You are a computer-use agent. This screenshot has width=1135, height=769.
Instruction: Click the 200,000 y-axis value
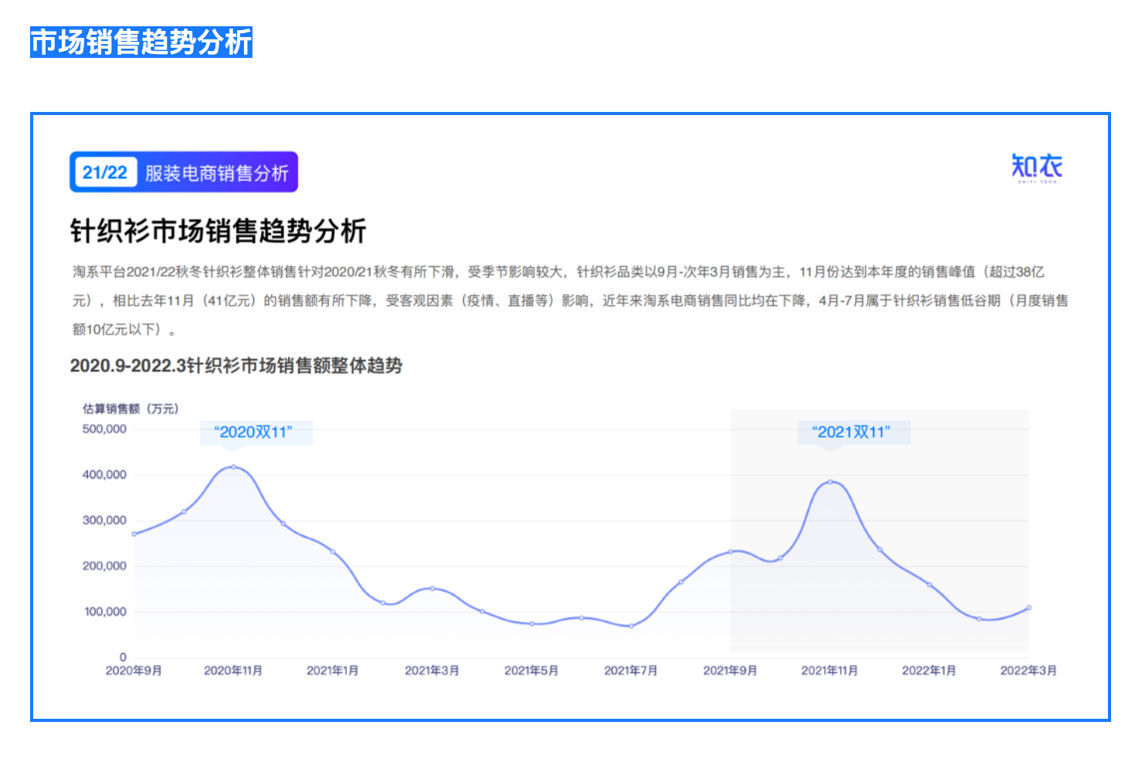tap(104, 566)
